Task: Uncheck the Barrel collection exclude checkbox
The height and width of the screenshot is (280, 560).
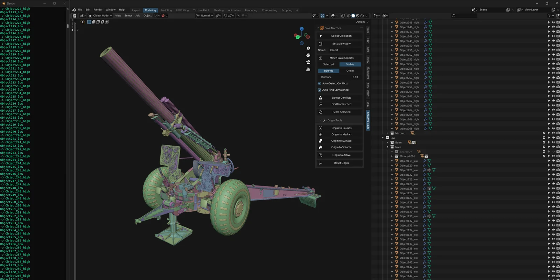Action: click(544, 142)
